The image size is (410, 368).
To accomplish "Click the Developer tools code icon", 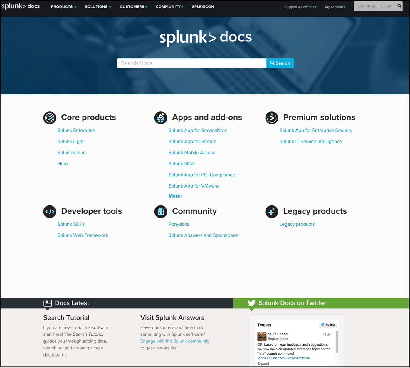I will (x=50, y=212).
